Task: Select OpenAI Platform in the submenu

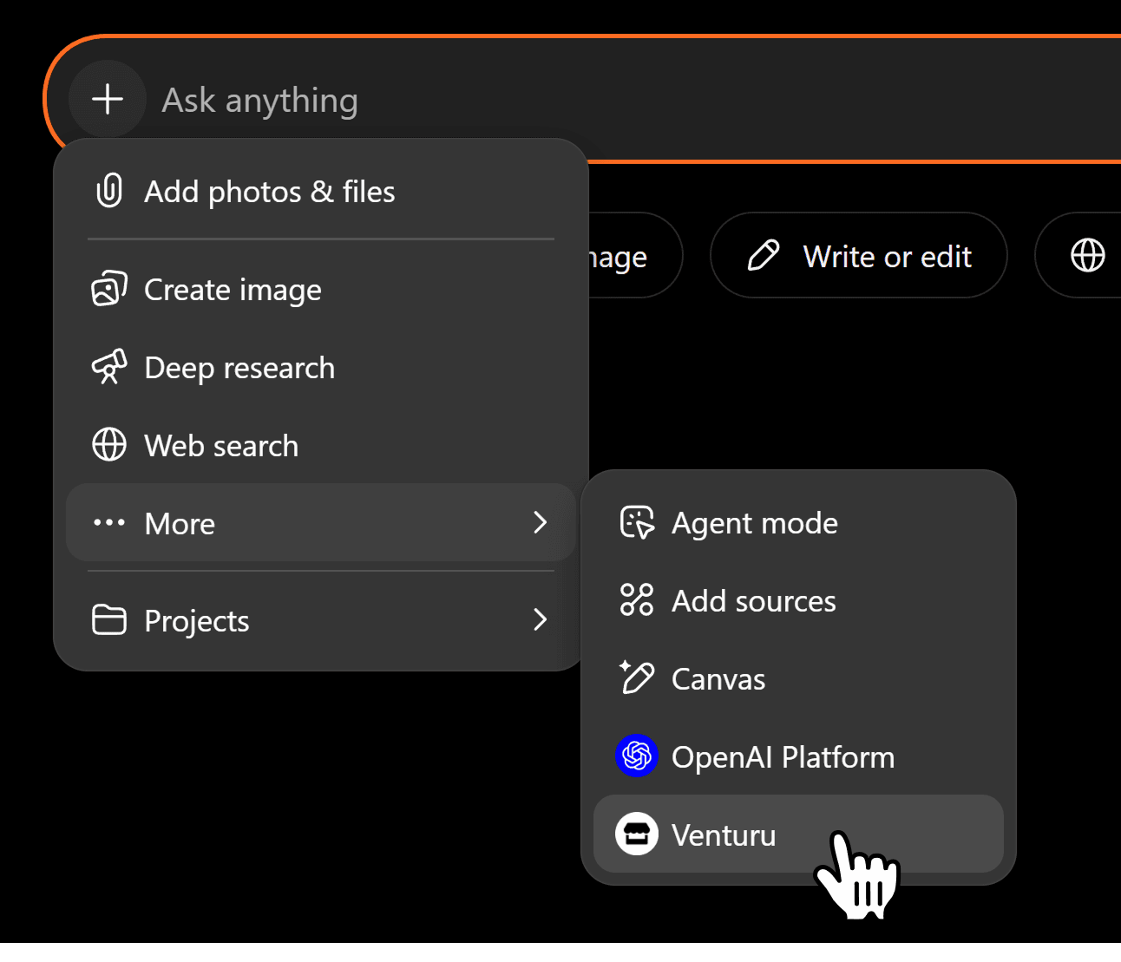Action: (798, 756)
